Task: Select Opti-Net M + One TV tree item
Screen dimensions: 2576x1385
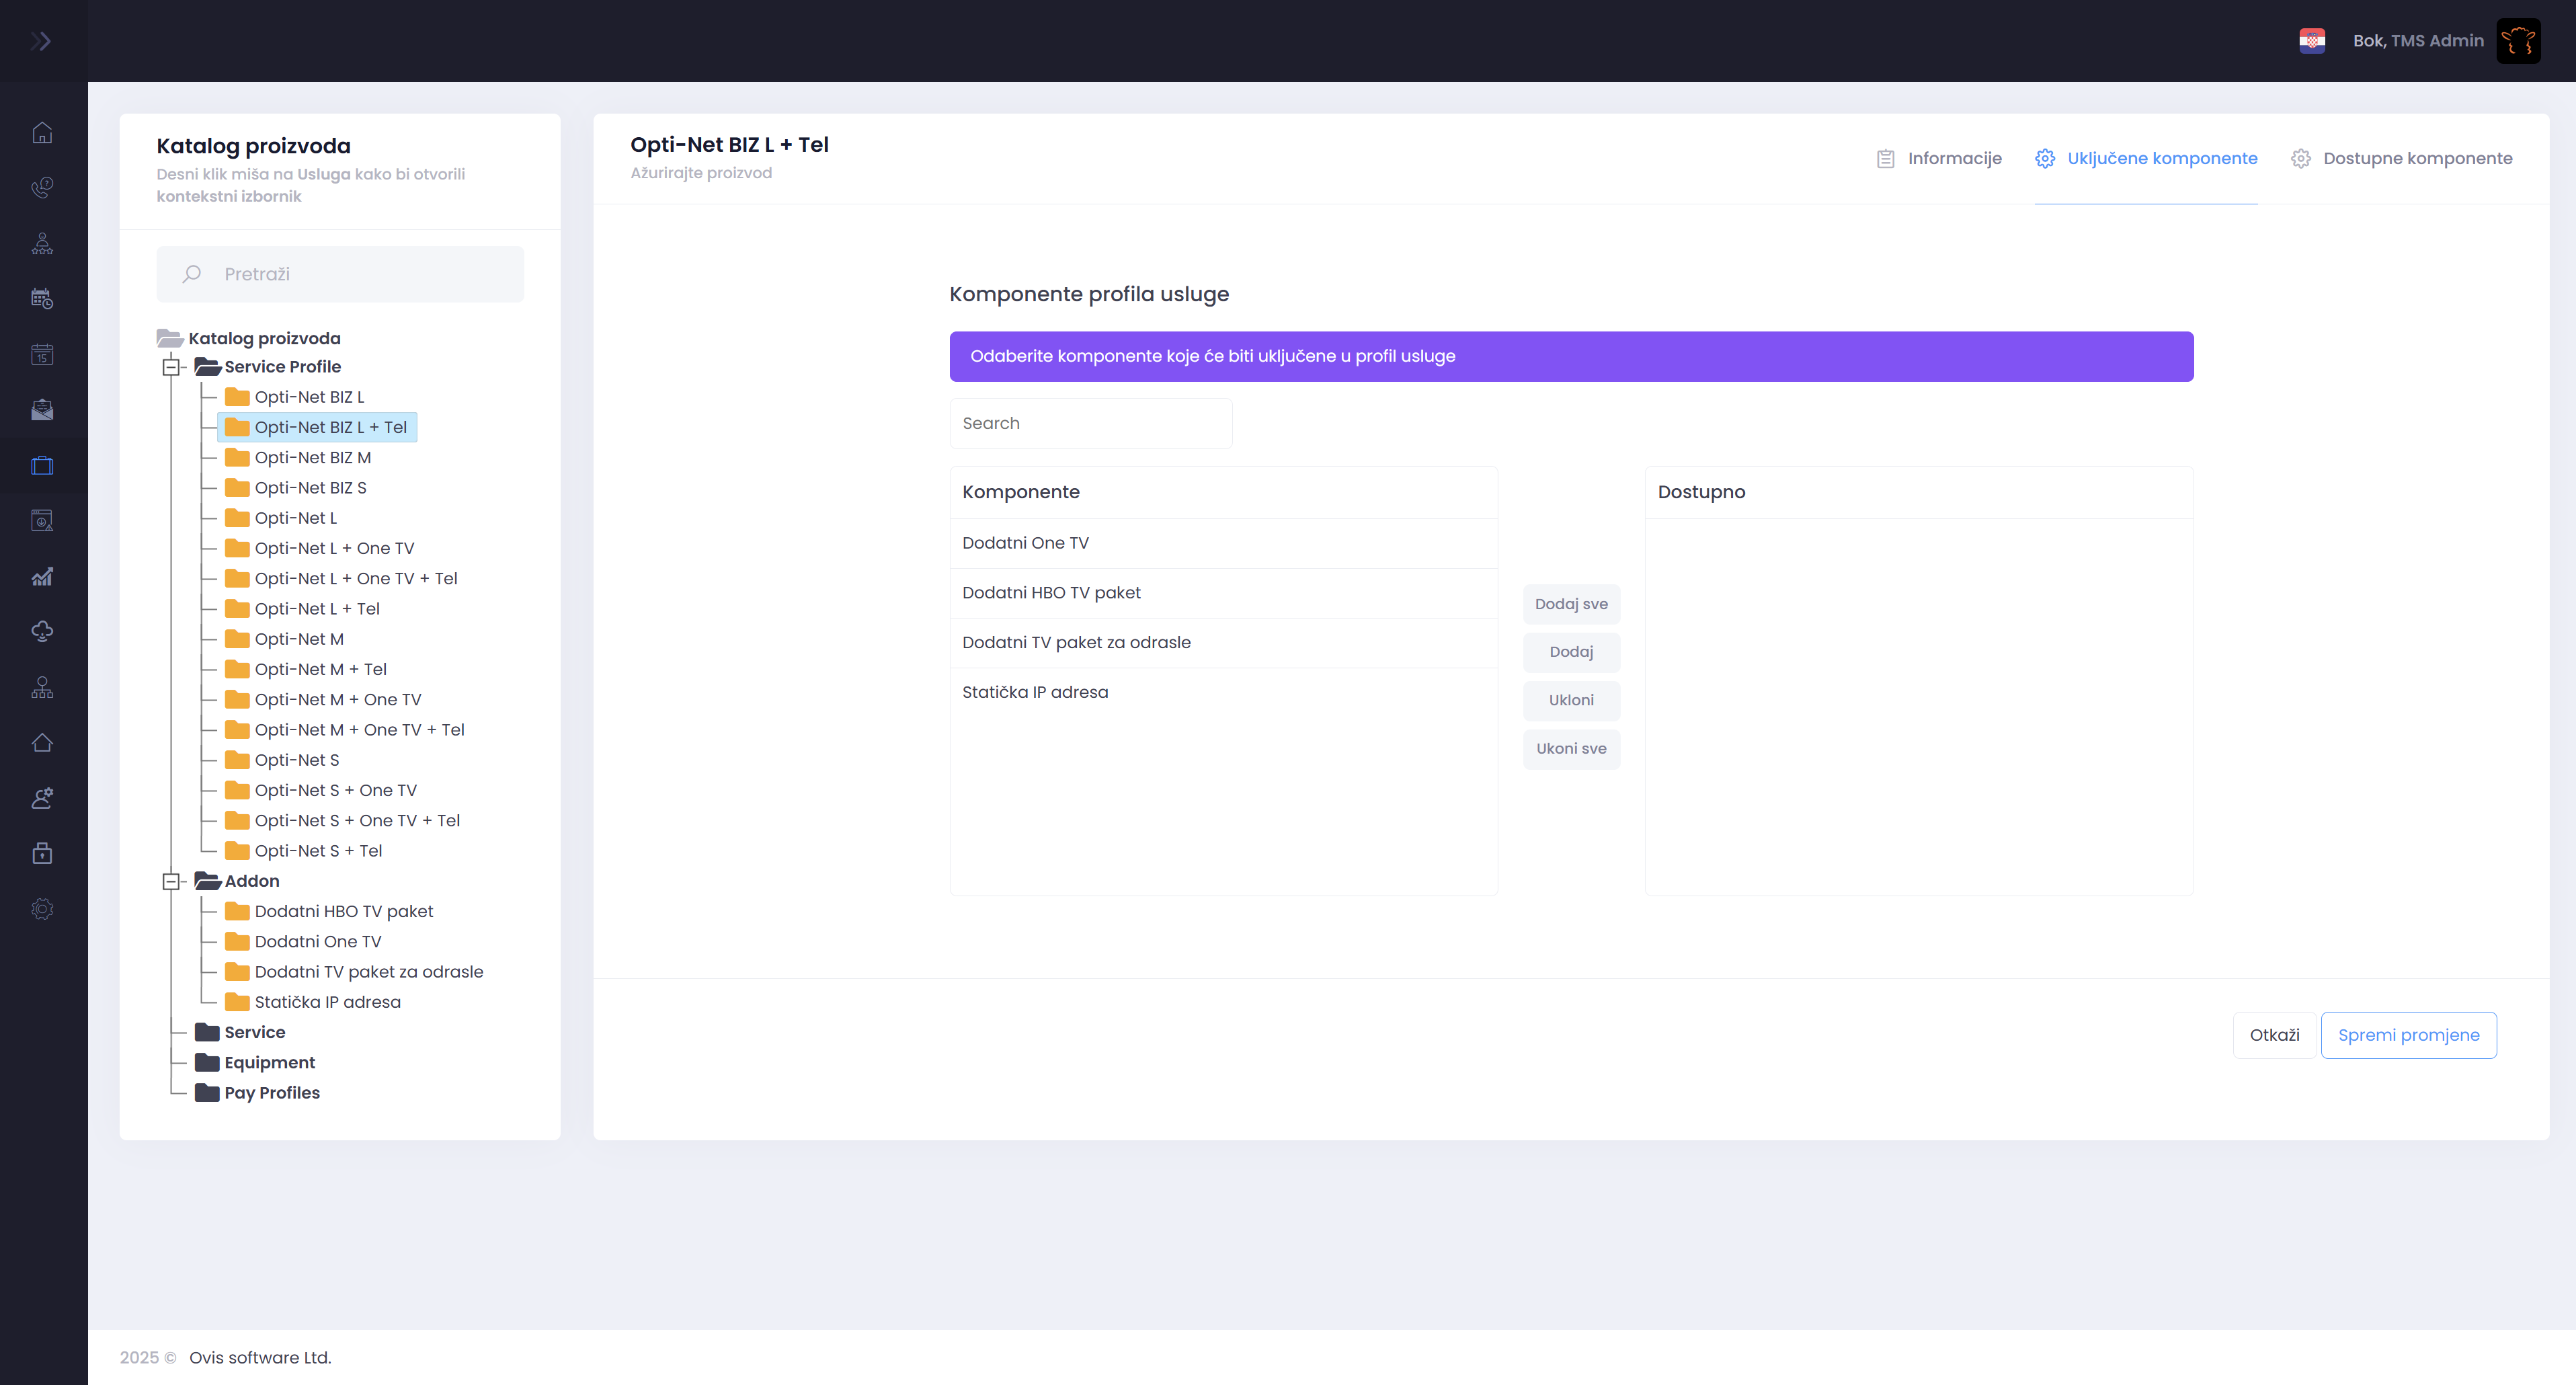Action: (337, 700)
